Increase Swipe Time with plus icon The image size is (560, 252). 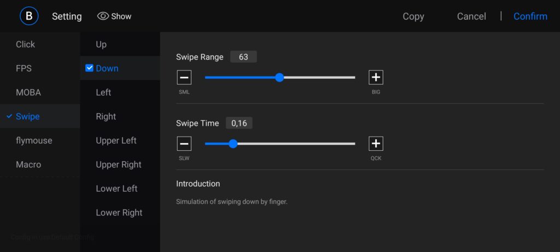pos(376,144)
